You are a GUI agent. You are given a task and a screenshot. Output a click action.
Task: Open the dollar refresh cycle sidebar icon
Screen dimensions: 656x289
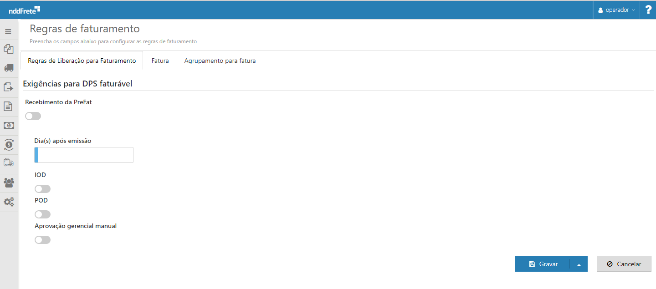[x=8, y=144]
